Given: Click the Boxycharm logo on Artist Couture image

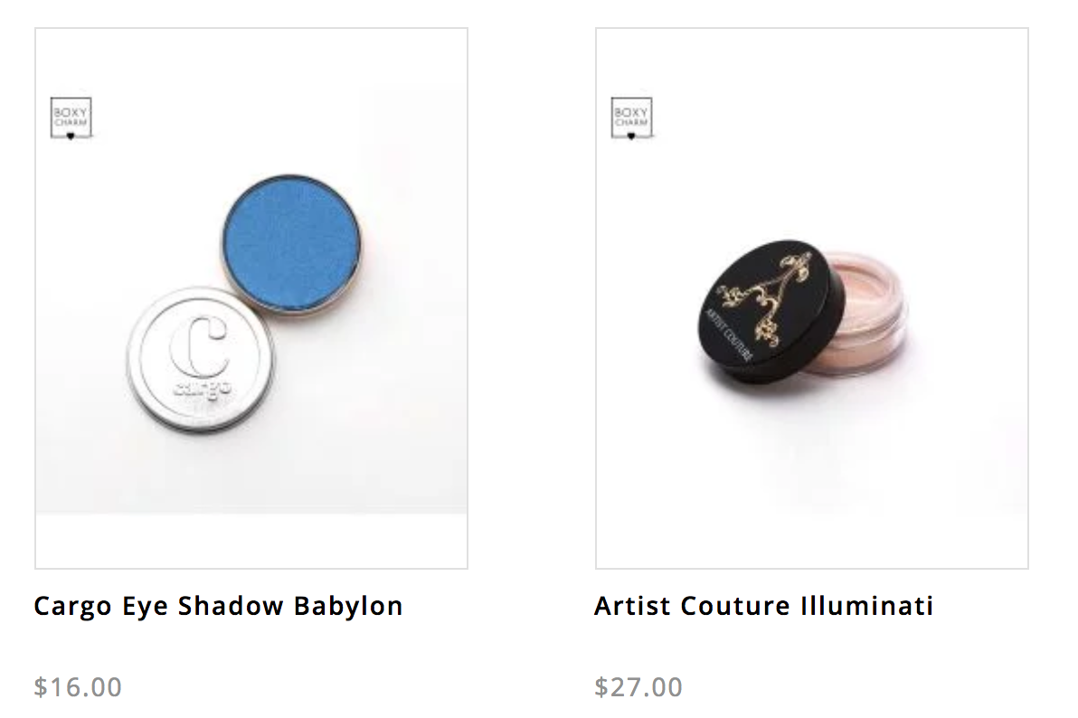Looking at the screenshot, I should (x=632, y=118).
